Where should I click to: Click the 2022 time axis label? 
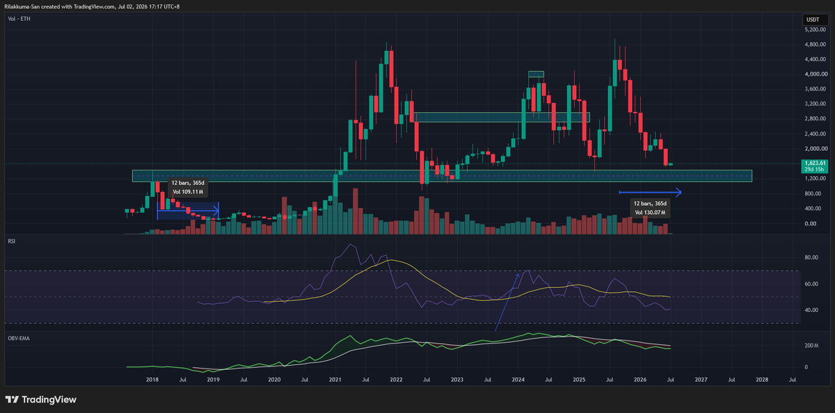(x=396, y=380)
